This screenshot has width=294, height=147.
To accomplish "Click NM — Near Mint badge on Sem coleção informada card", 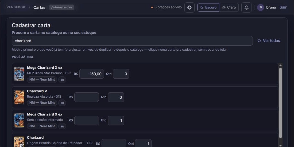I will (42, 126).
